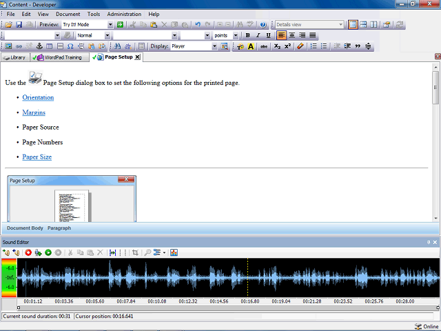
Task: Import sound file with the first speaker icon
Action: (x=6, y=252)
